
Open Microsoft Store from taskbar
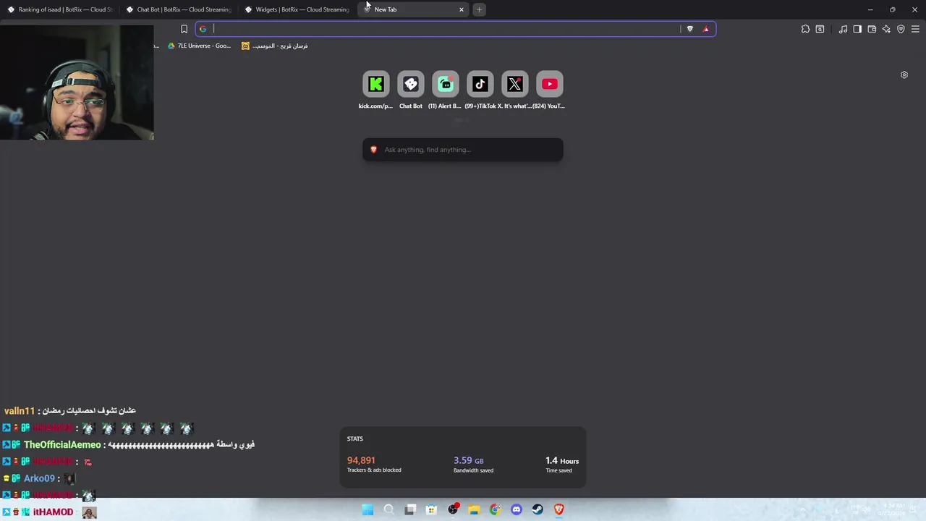pyautogui.click(x=431, y=509)
